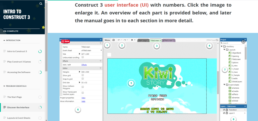Collapse the Editor properties section triangle
This screenshot has height=121, width=258.
tap(101, 68)
